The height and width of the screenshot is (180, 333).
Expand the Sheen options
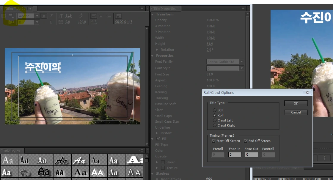157,162
